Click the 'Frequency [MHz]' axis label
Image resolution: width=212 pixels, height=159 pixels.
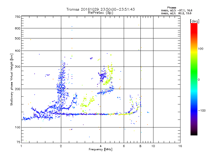pyautogui.click(x=100, y=149)
